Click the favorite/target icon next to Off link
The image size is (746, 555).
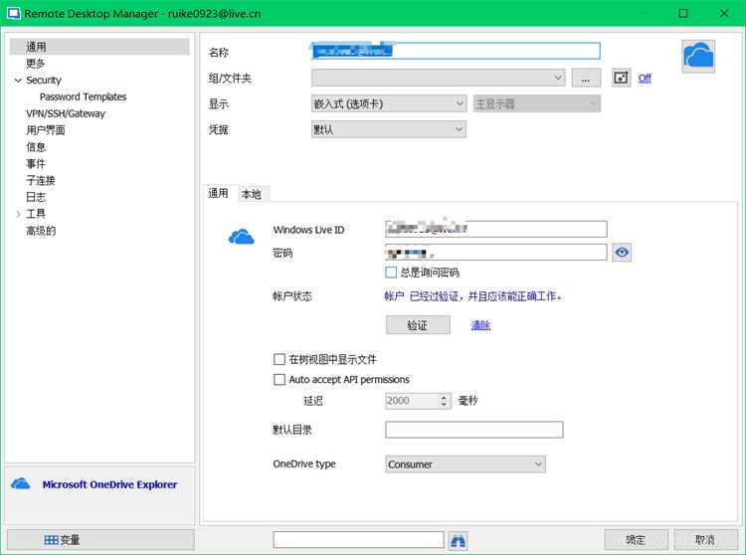(621, 78)
